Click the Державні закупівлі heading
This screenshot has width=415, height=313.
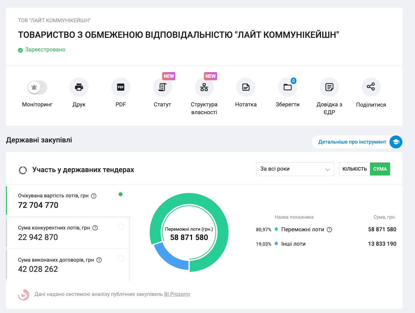39,140
